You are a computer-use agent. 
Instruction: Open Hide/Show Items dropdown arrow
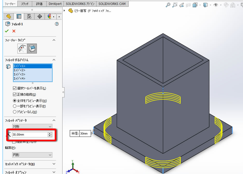click(x=221, y=5)
